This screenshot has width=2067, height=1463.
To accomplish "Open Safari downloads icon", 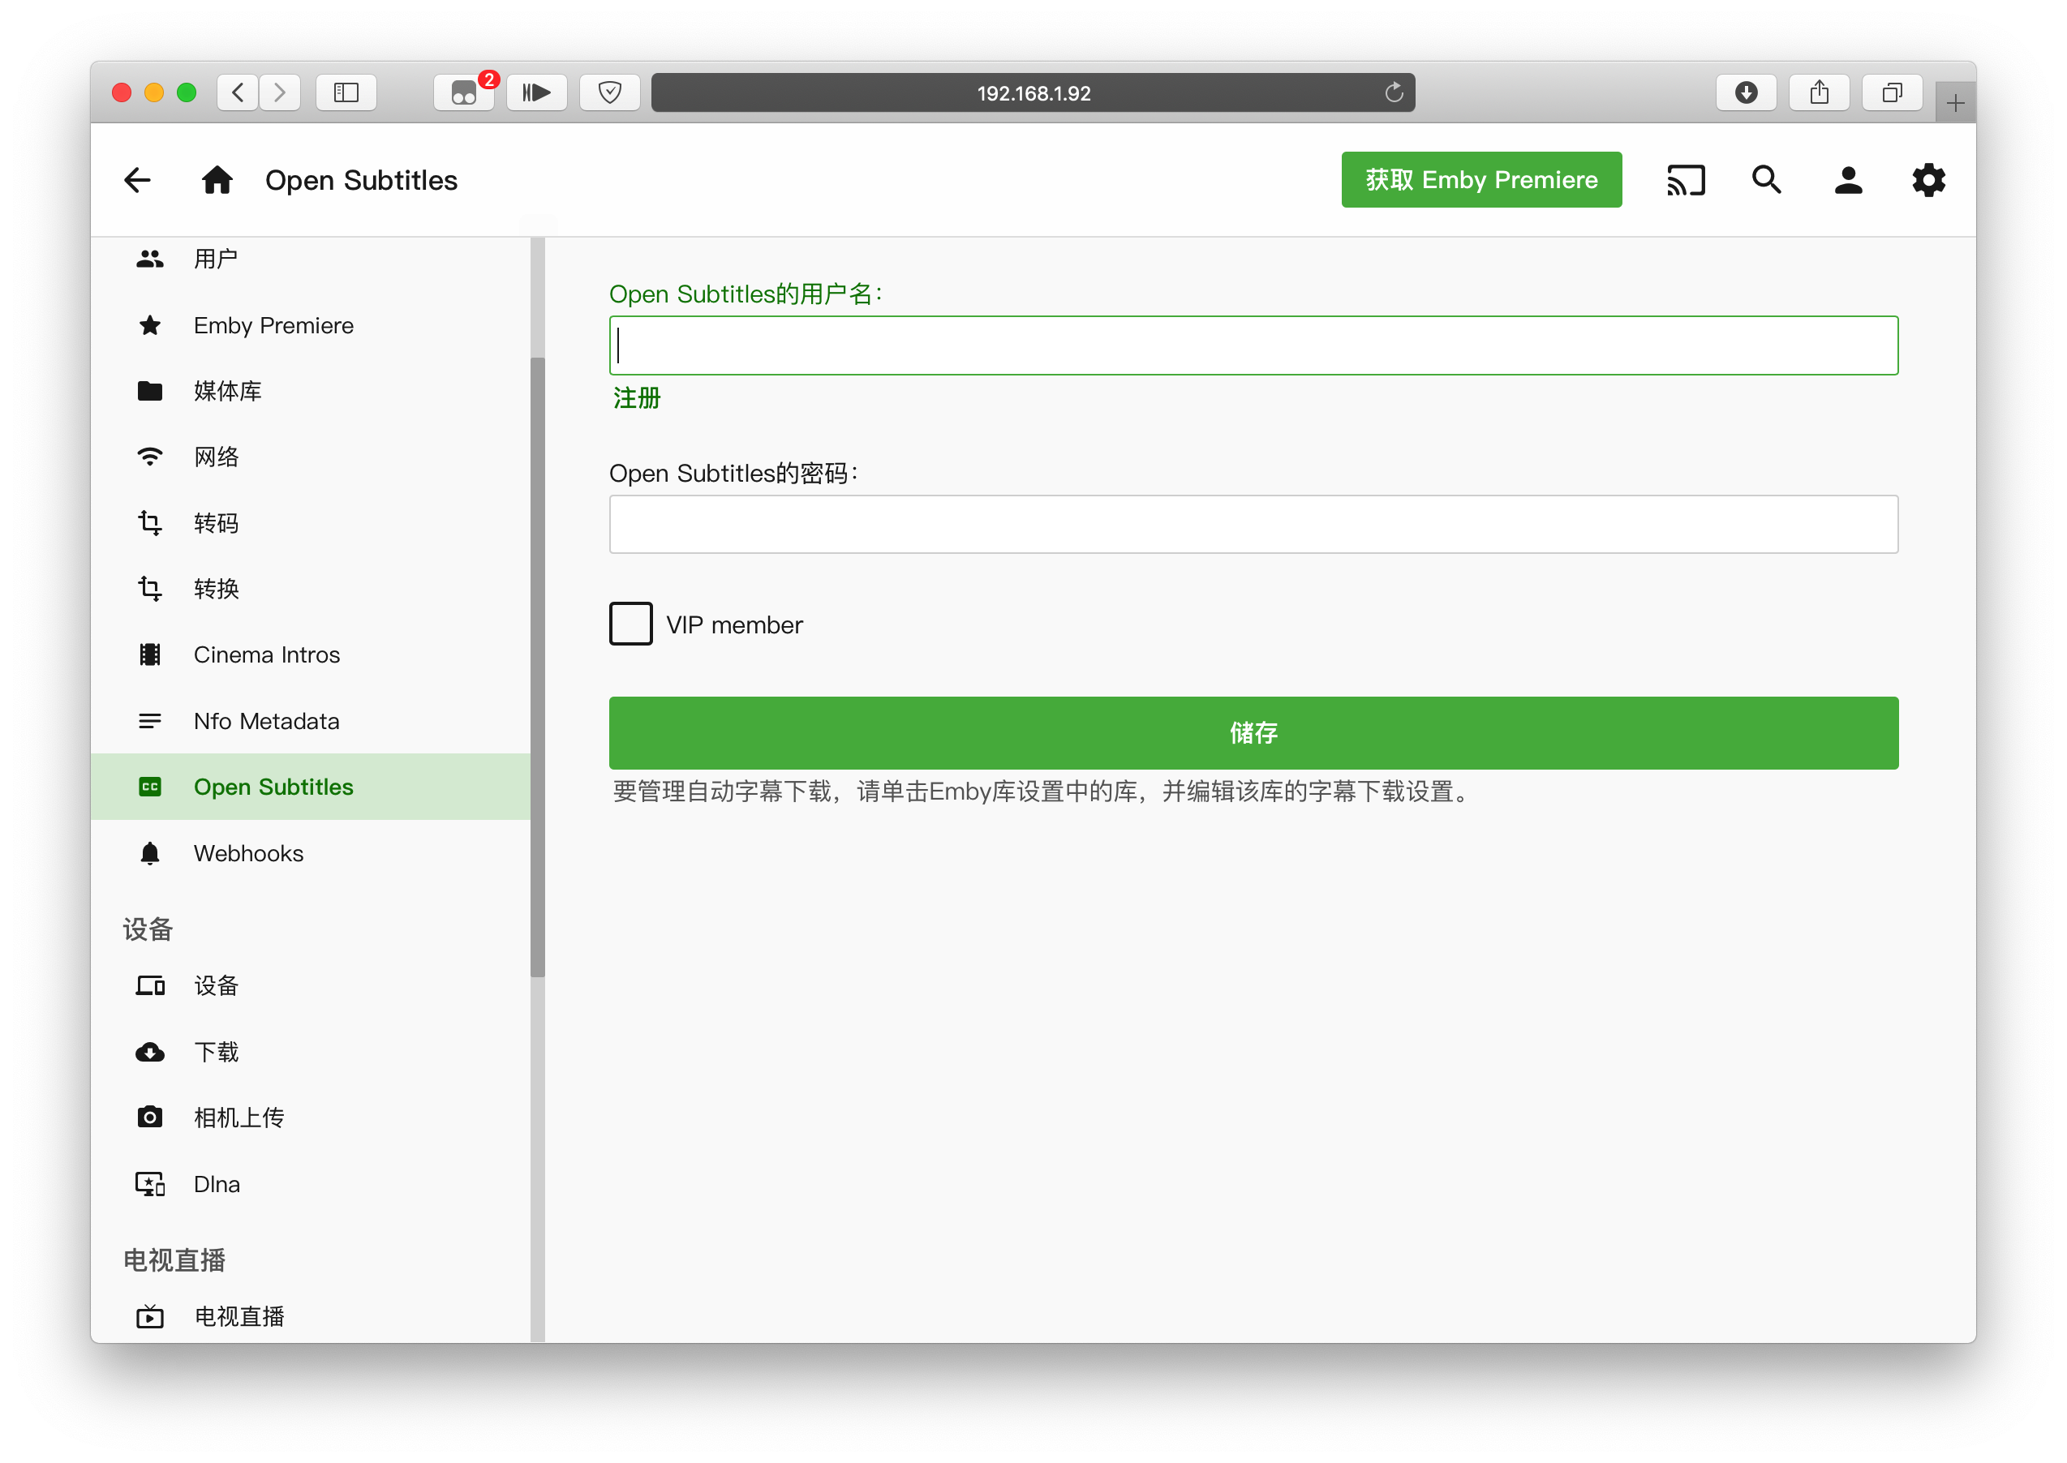I will pyautogui.click(x=1745, y=92).
